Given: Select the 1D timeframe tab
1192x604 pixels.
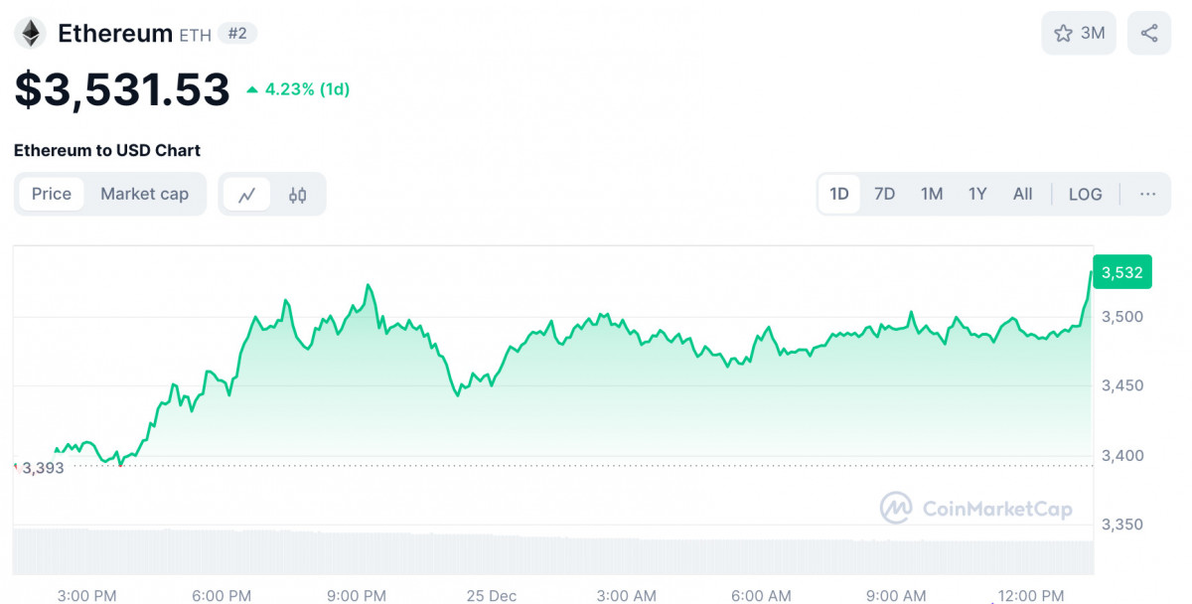Looking at the screenshot, I should 839,194.
